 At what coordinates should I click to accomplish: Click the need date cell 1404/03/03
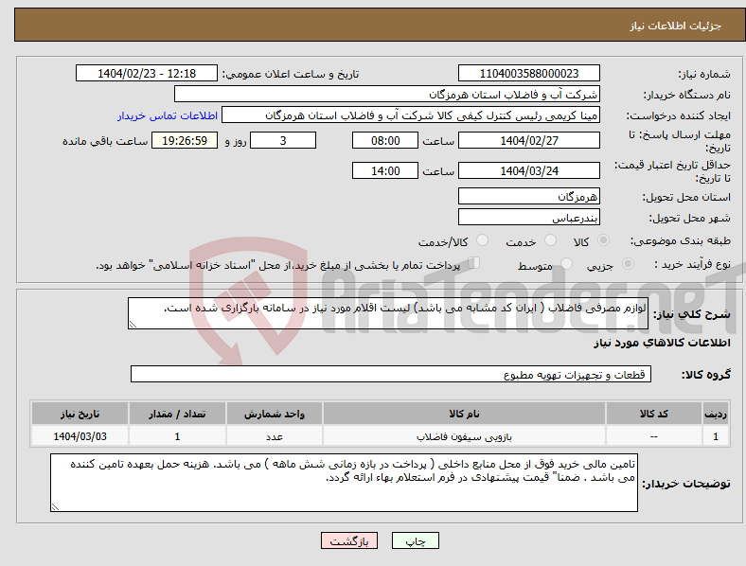tap(80, 436)
